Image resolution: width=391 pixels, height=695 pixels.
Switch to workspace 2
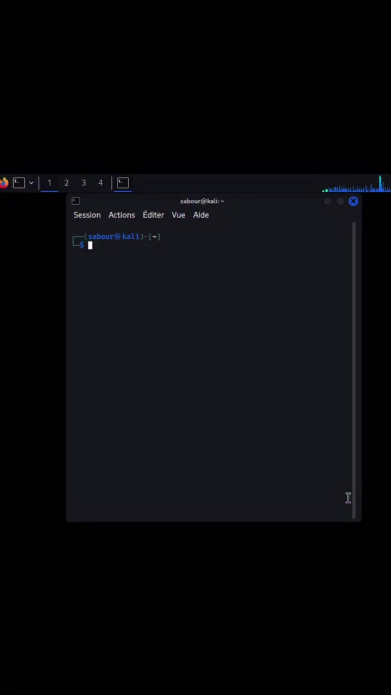[66, 183]
